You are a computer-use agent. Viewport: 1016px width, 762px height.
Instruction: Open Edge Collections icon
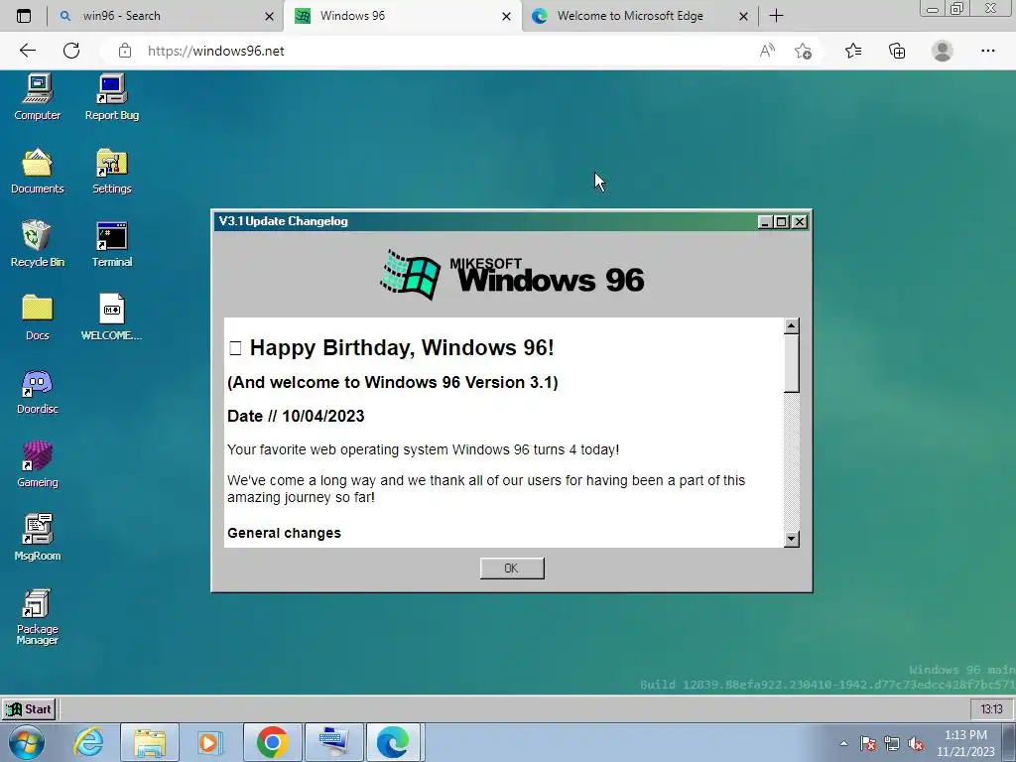pos(897,51)
